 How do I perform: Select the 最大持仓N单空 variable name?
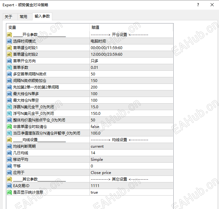[26, 100]
